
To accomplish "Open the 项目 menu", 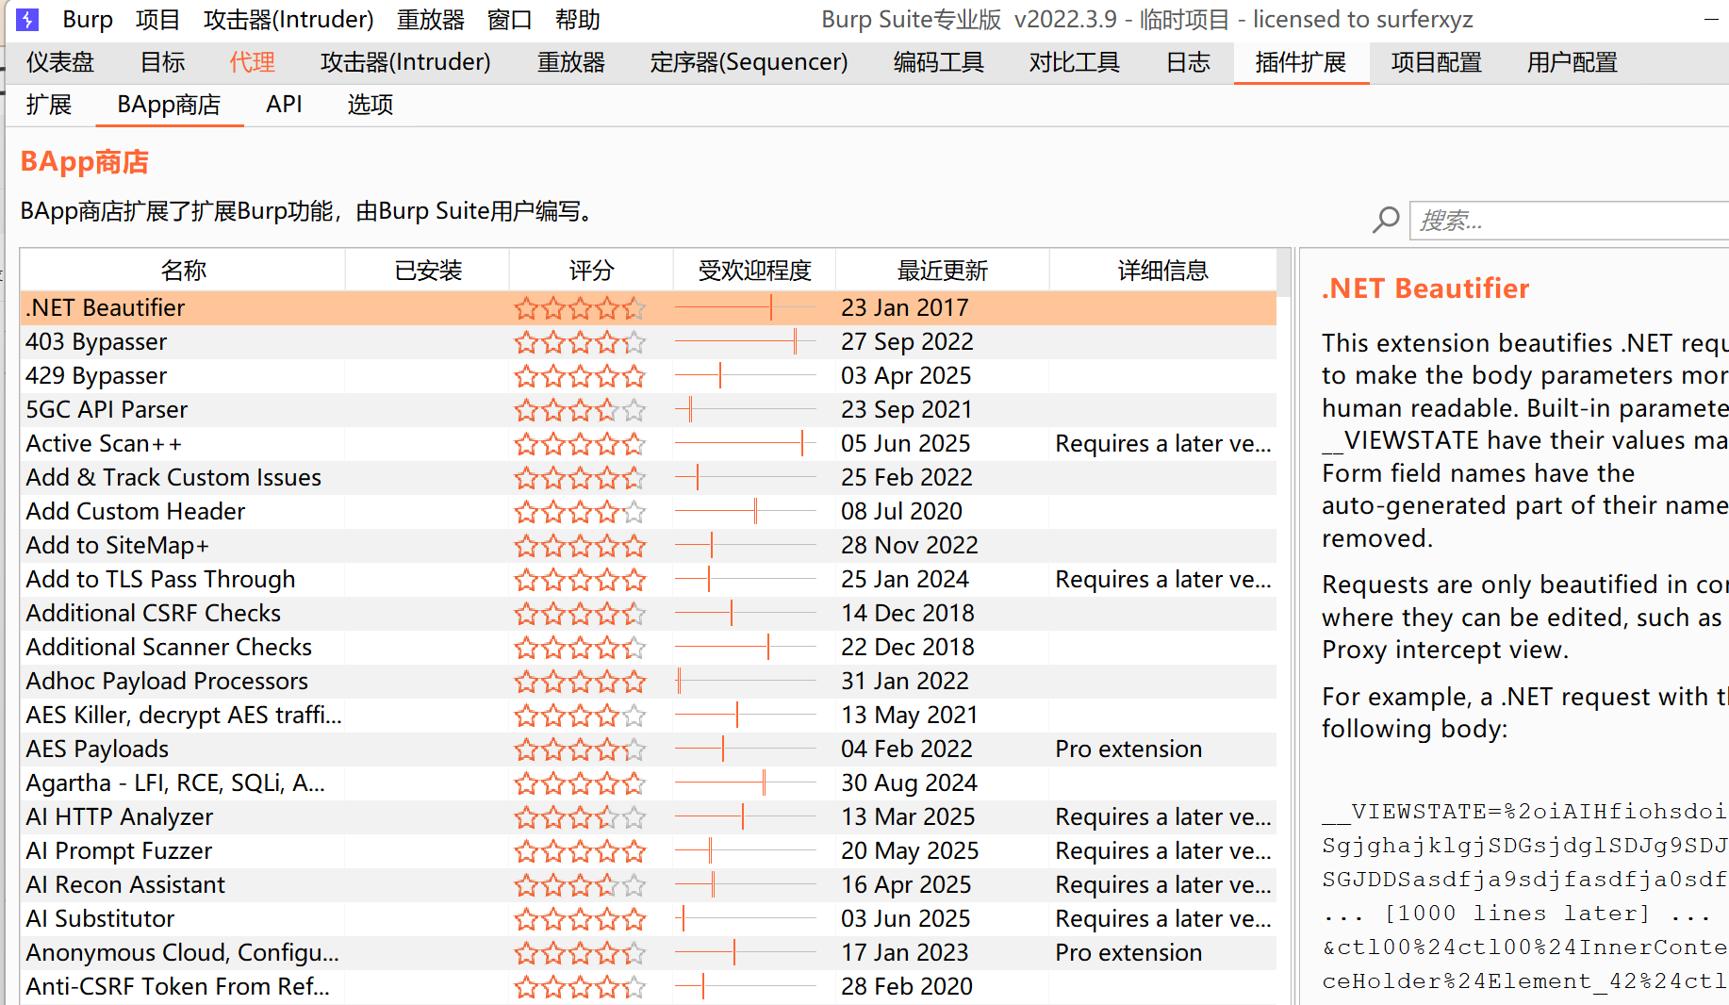I will coord(157,19).
